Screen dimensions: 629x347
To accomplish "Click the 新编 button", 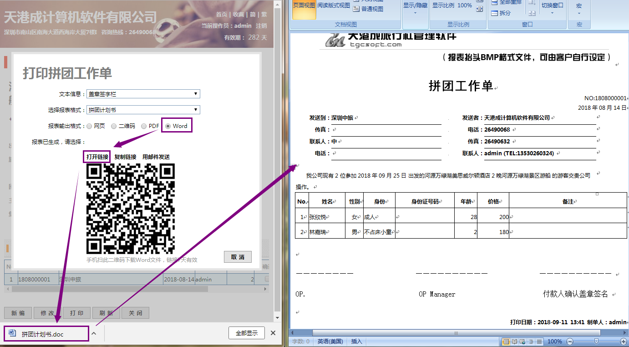I will click(18, 313).
